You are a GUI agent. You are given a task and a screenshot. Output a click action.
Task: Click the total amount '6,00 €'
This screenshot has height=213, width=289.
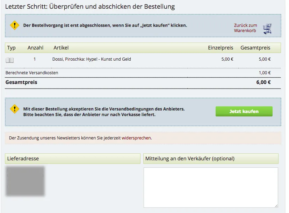[x=263, y=83]
